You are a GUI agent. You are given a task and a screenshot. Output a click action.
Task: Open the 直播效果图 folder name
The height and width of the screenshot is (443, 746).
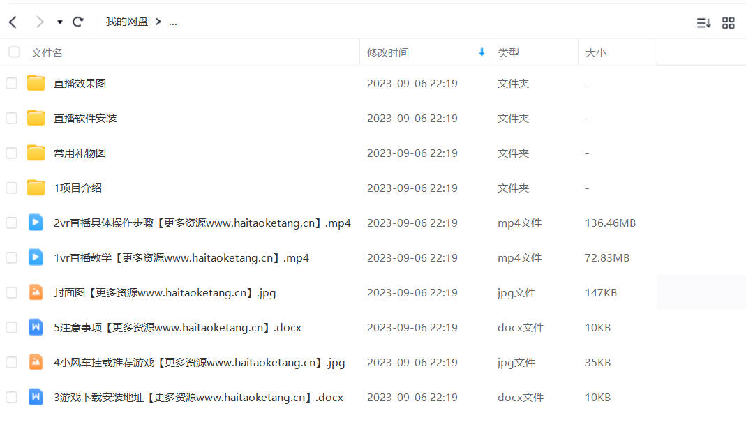pyautogui.click(x=80, y=83)
